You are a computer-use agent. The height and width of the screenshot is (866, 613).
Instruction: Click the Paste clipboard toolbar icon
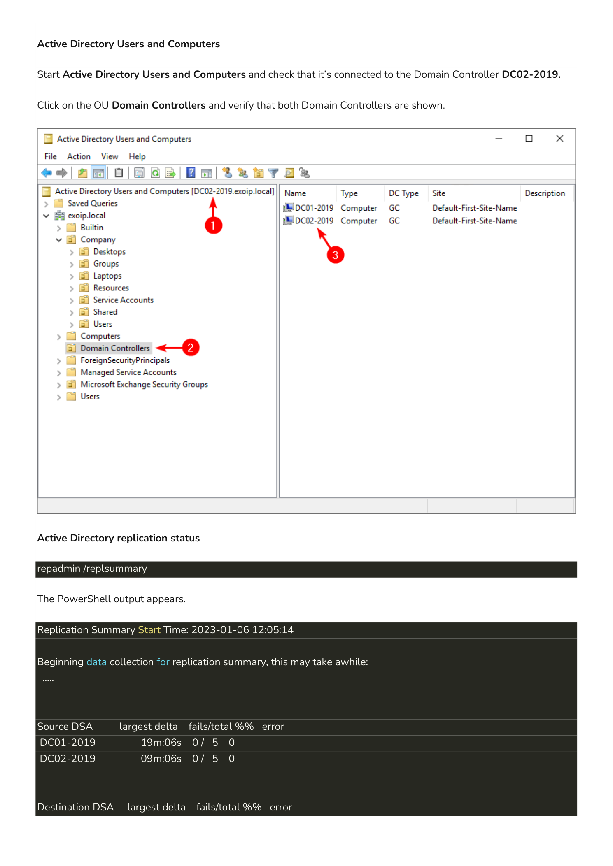tap(119, 173)
